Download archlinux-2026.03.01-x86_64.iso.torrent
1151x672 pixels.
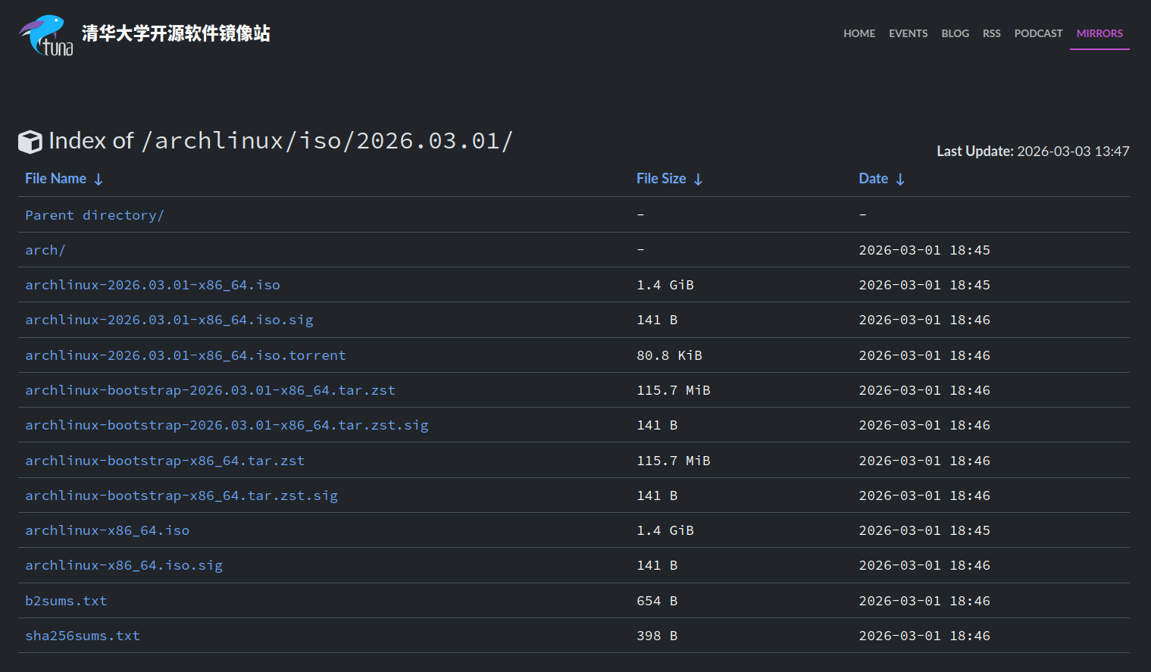click(186, 355)
